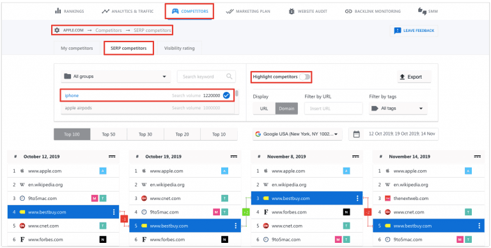Open Backlink Monitoring section
This screenshot has width=491, height=248.
coord(373,12)
